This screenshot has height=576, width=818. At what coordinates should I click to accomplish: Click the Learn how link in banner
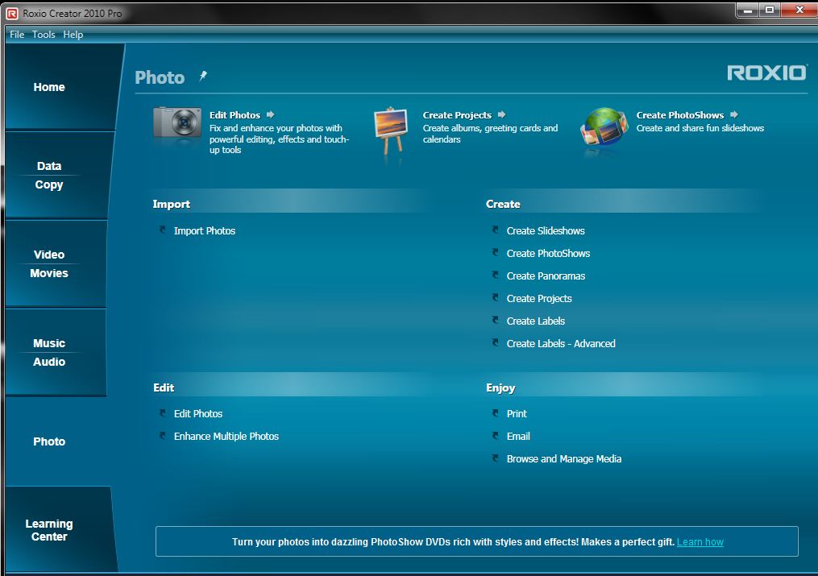[x=700, y=541]
